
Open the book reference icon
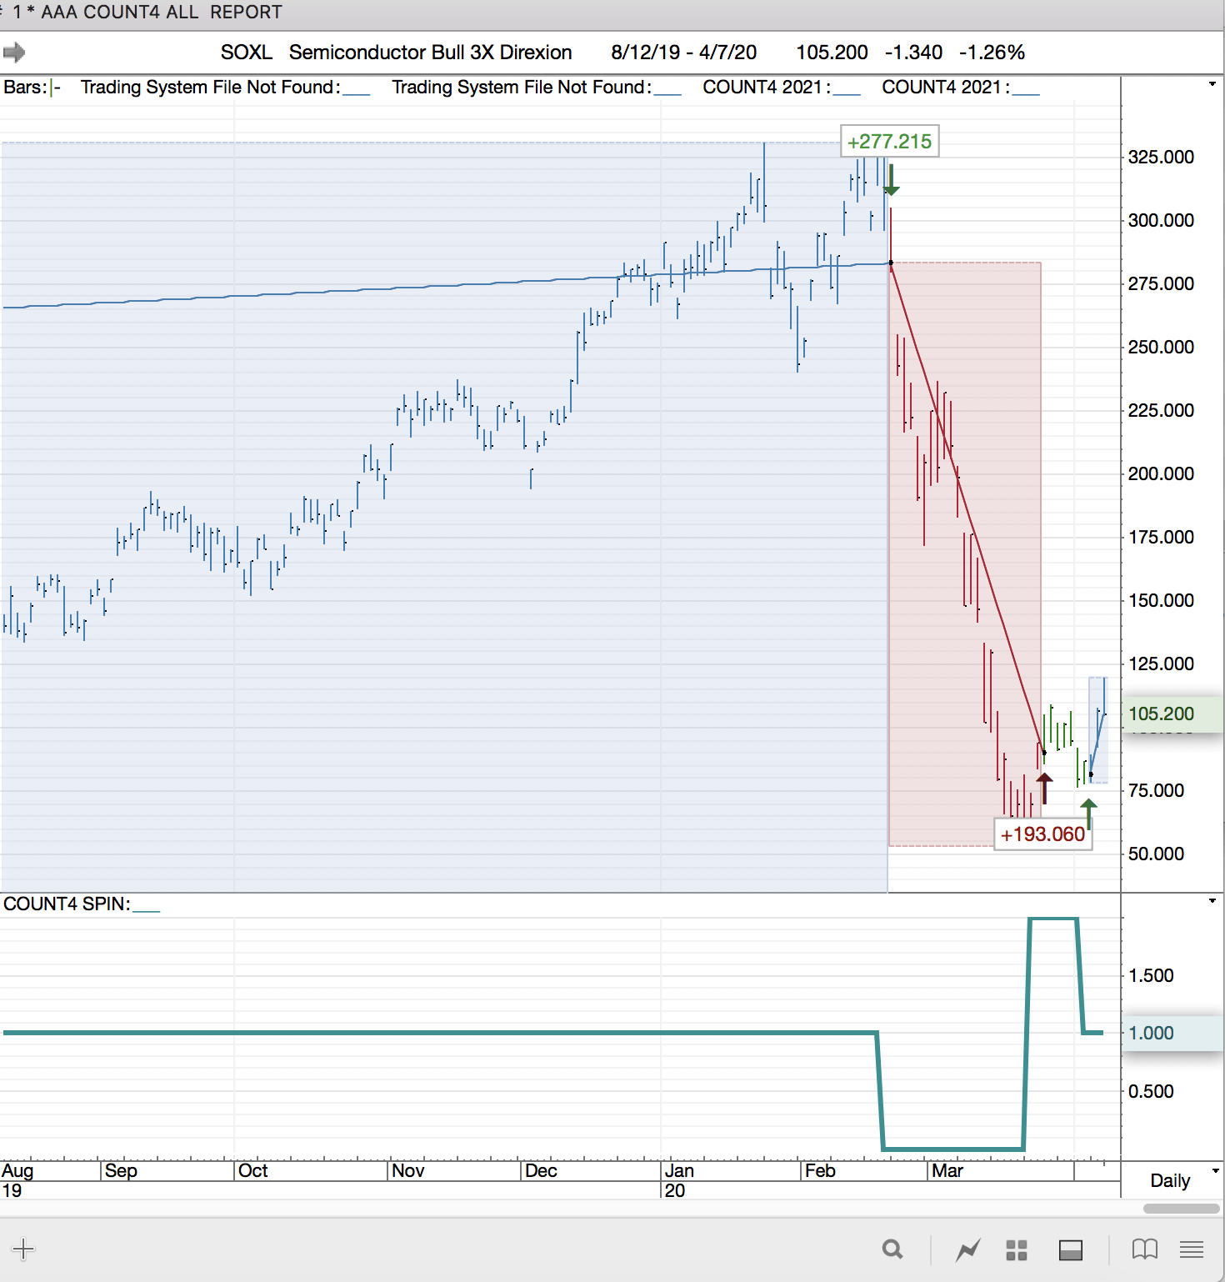[1145, 1249]
